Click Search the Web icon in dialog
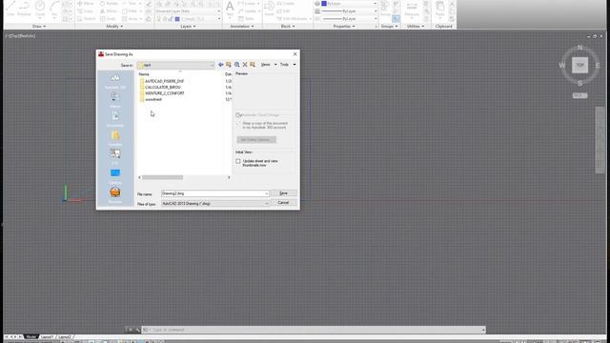610x343 pixels. pos(237,65)
